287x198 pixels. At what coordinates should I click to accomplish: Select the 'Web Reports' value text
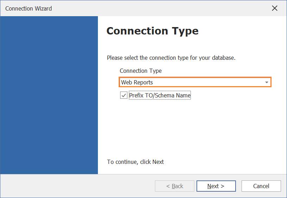pos(137,82)
